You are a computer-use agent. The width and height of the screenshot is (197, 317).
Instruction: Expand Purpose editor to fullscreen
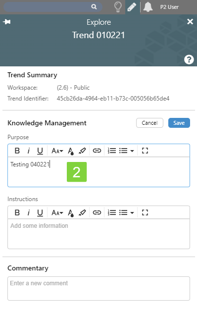pos(145,151)
